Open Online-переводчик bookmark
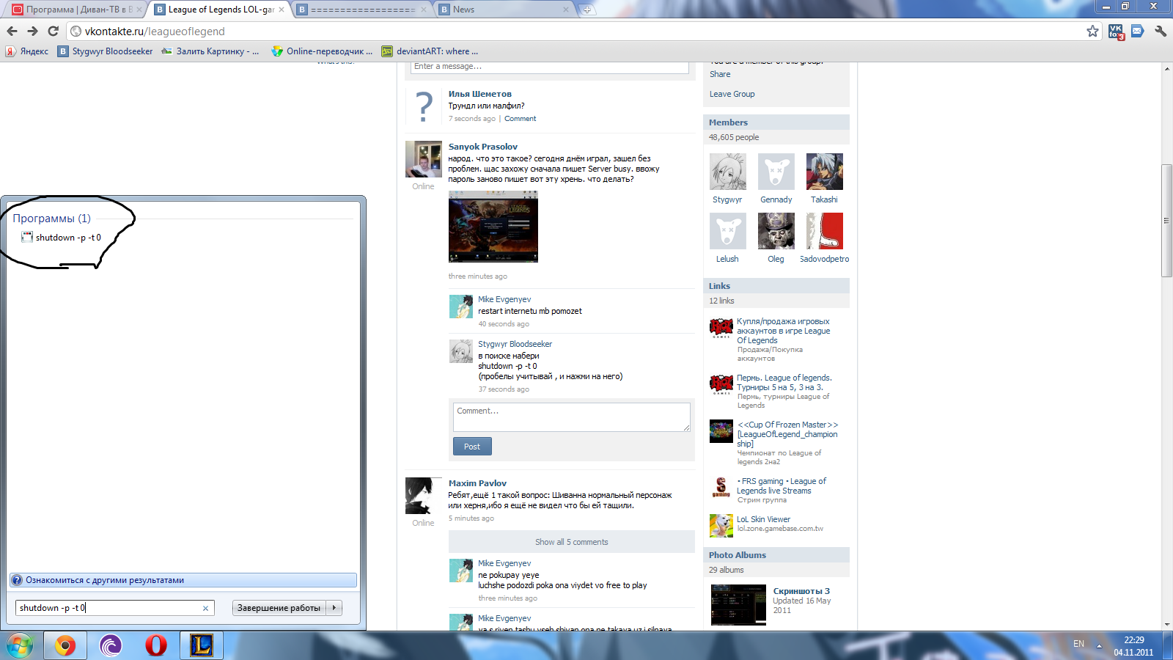 [x=322, y=51]
